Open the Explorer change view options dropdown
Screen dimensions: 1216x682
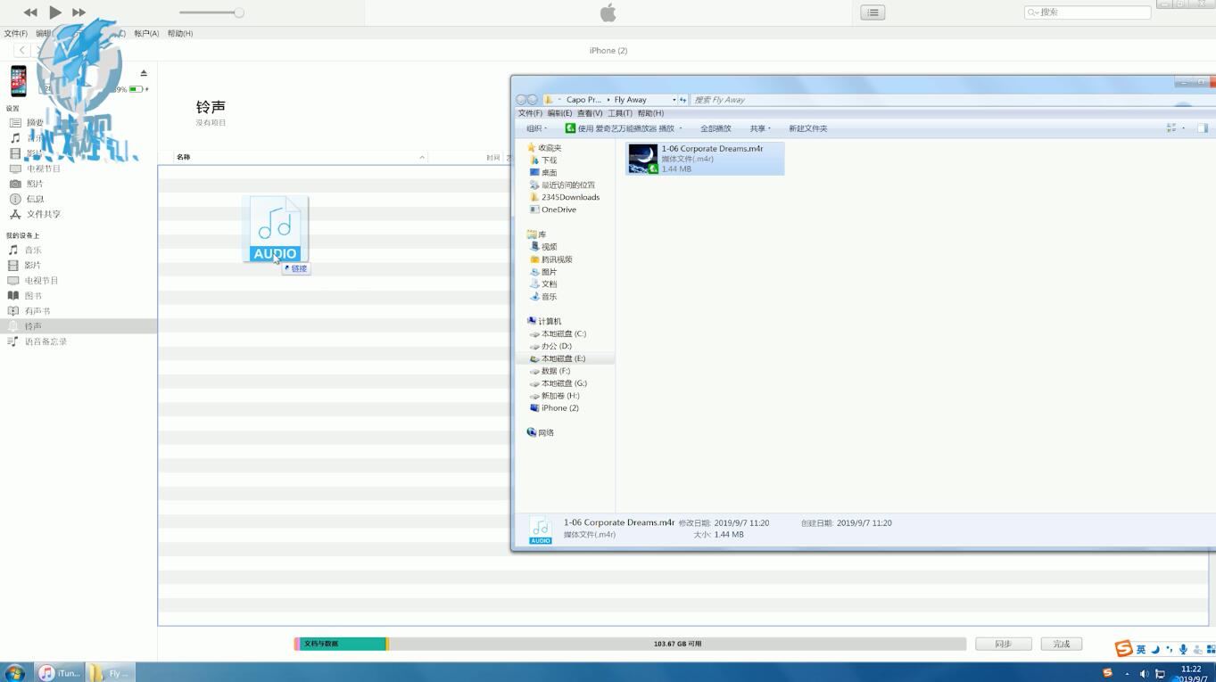point(1184,128)
